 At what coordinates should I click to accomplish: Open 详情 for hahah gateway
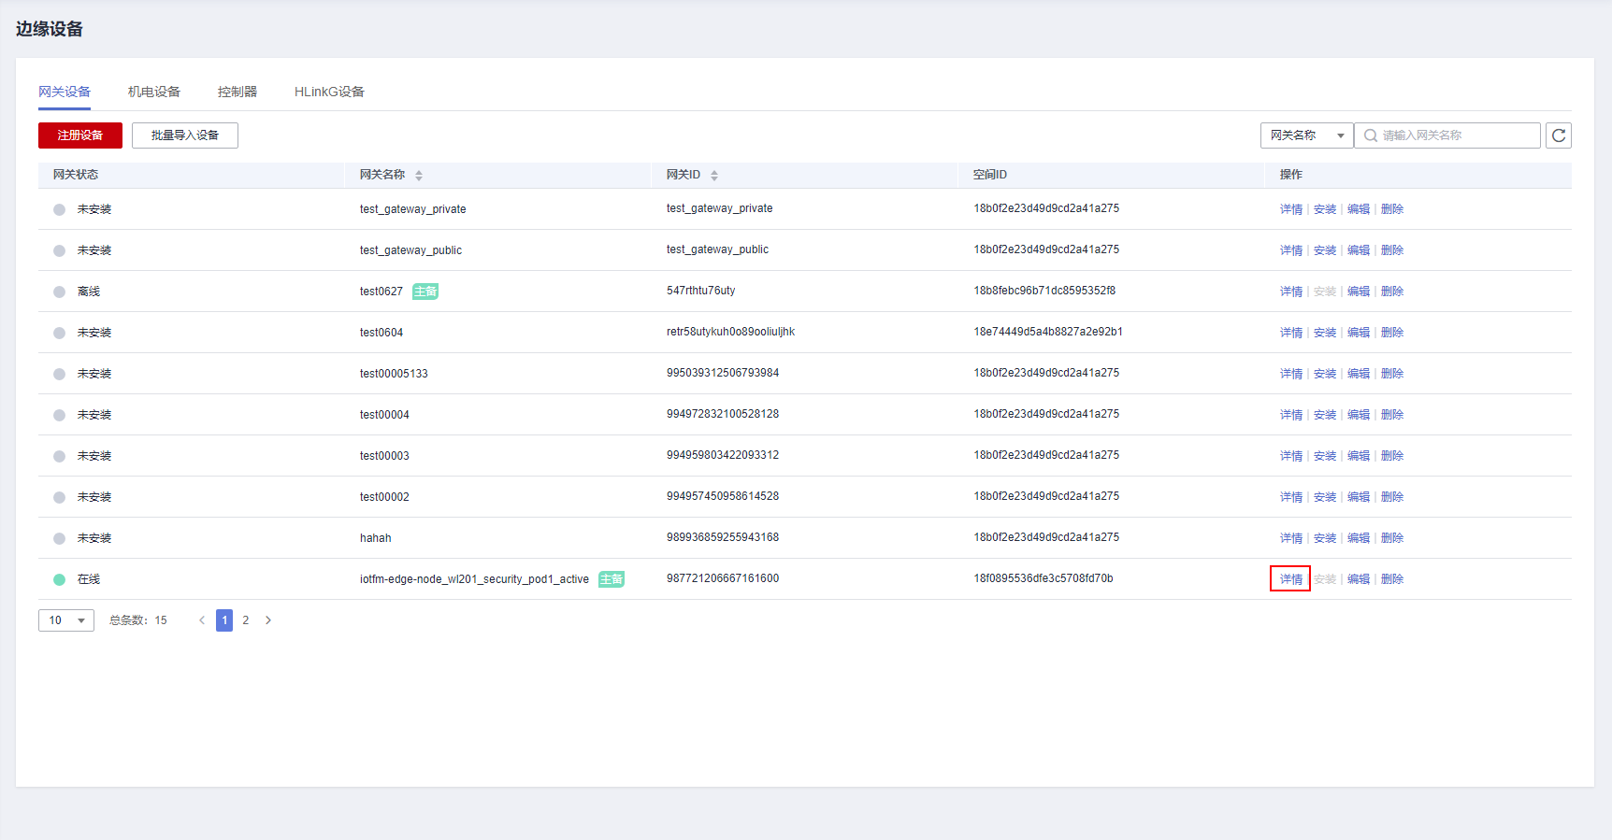[x=1291, y=538]
